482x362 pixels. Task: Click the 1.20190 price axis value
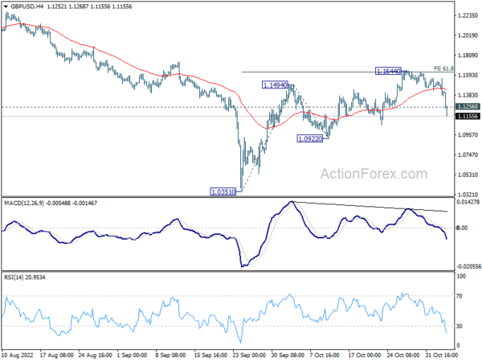pyautogui.click(x=468, y=35)
